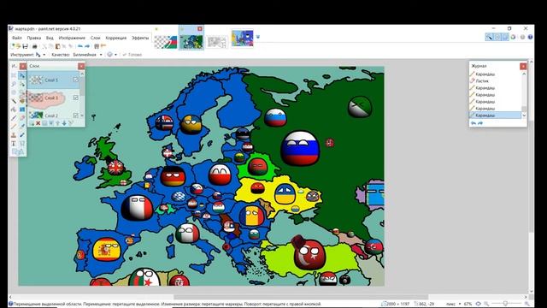This screenshot has width=547, height=308.
Task: Click Layers panel scroll-up arrow
Action: tap(82, 74)
